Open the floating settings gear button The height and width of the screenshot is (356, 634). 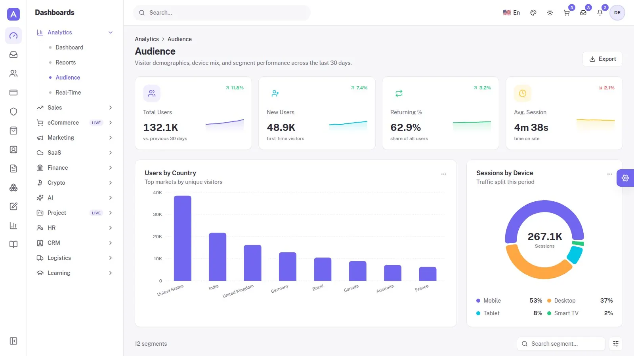(x=625, y=178)
